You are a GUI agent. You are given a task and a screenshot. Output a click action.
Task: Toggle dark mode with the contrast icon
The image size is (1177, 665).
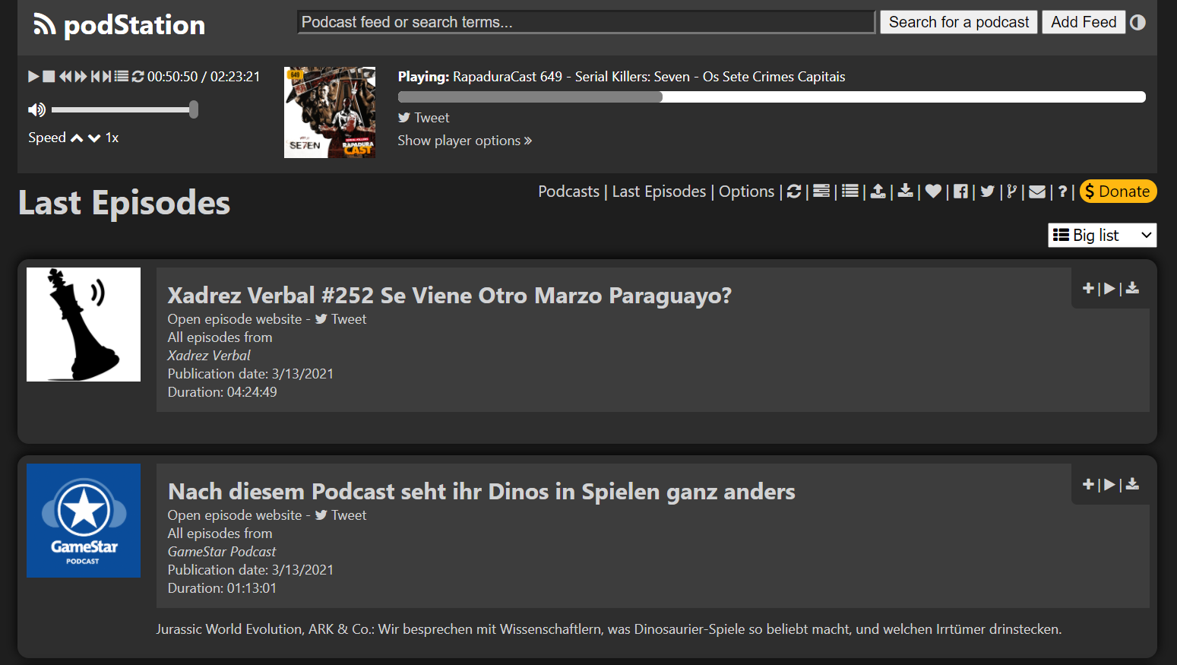coord(1137,22)
